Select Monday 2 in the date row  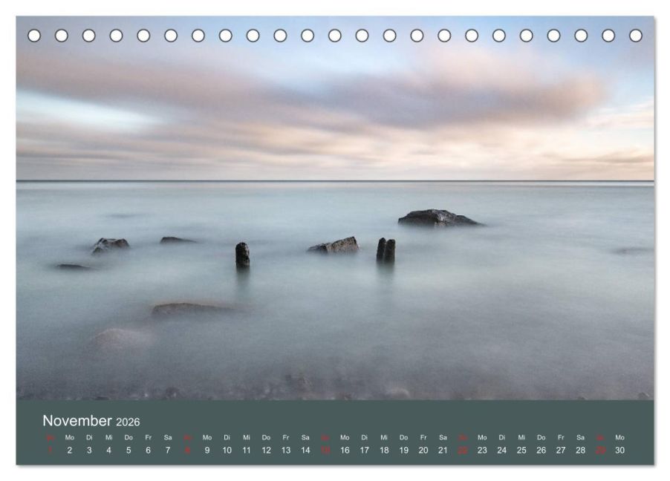click(x=70, y=451)
